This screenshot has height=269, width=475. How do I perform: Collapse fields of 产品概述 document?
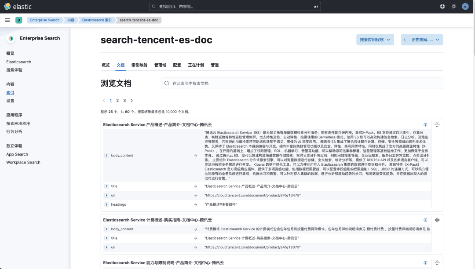tap(437, 125)
